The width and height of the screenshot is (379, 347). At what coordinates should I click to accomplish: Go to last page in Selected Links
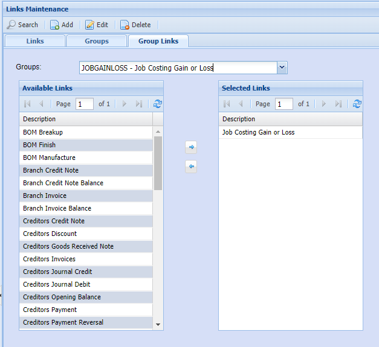339,104
